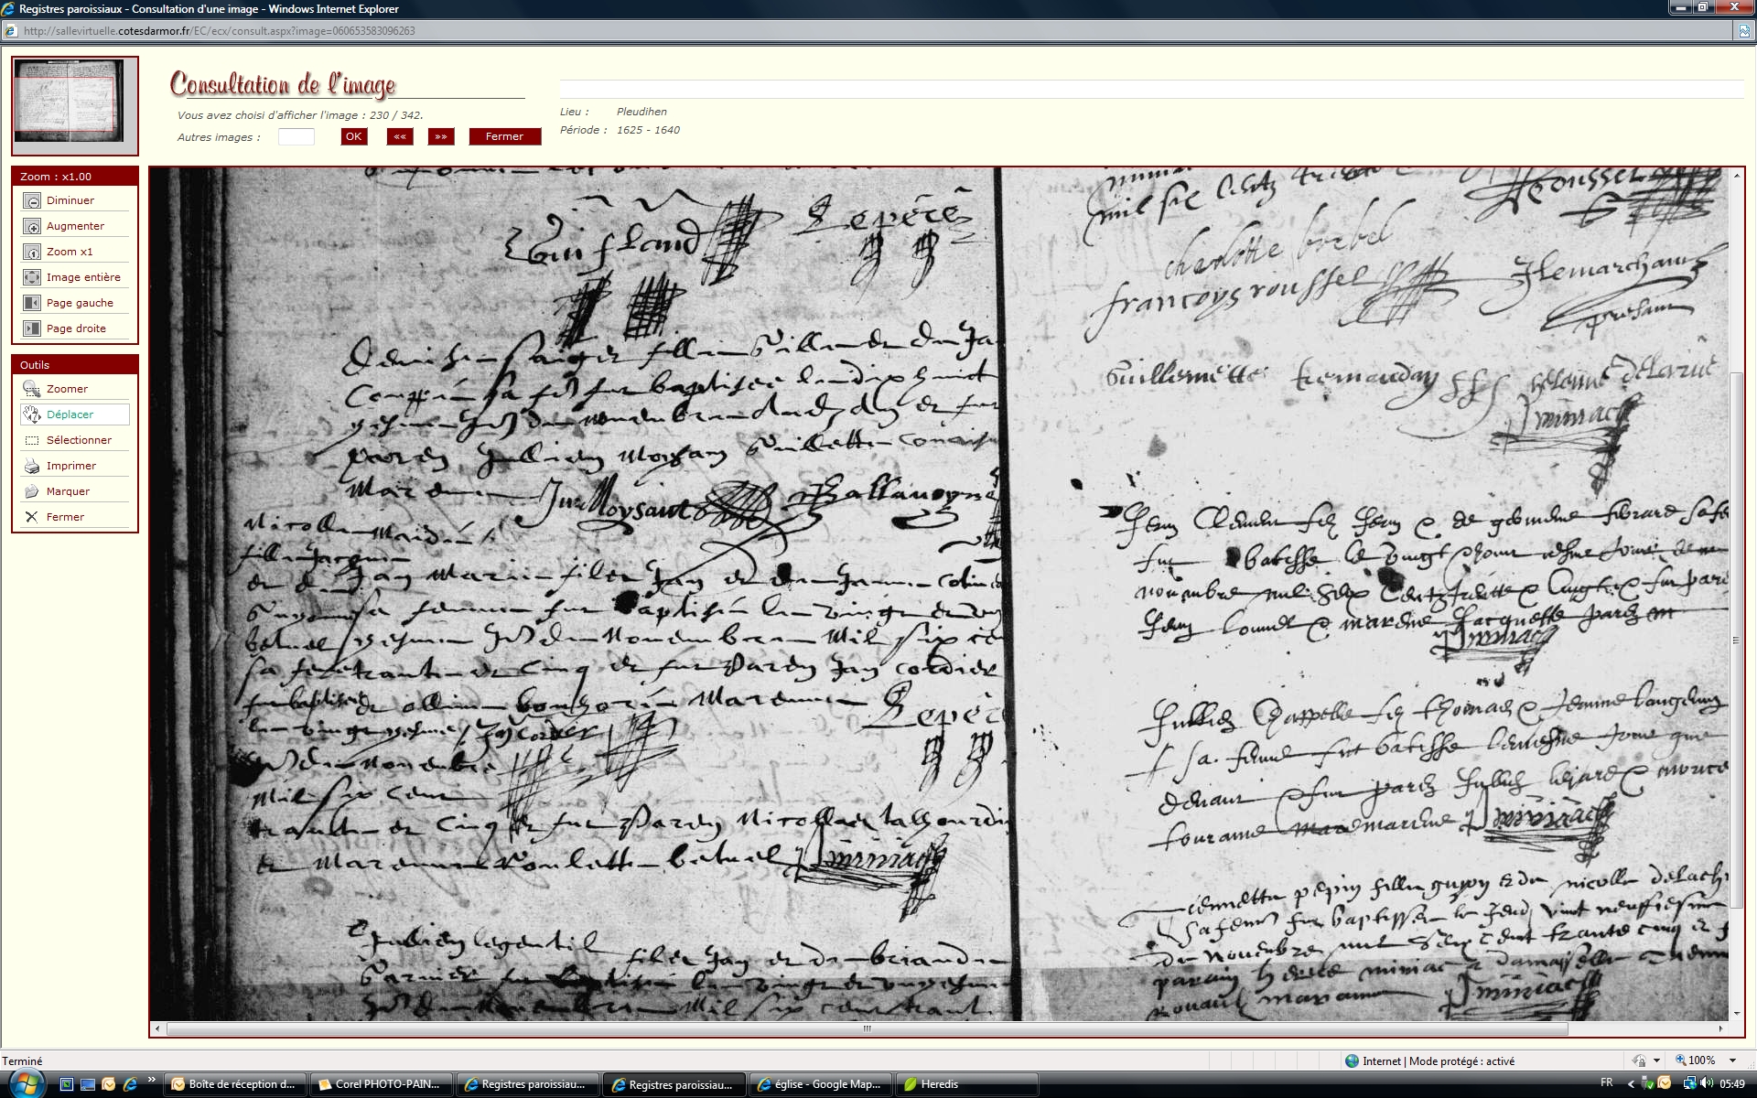Activate the Zoomer magnifier tool
Image resolution: width=1757 pixels, height=1098 pixels.
pos(32,389)
